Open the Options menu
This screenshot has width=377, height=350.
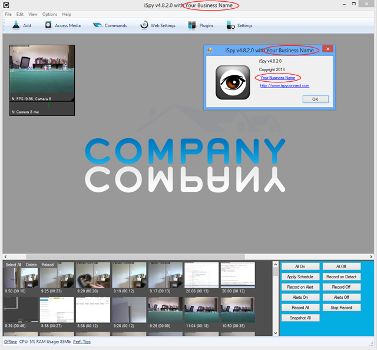click(49, 14)
